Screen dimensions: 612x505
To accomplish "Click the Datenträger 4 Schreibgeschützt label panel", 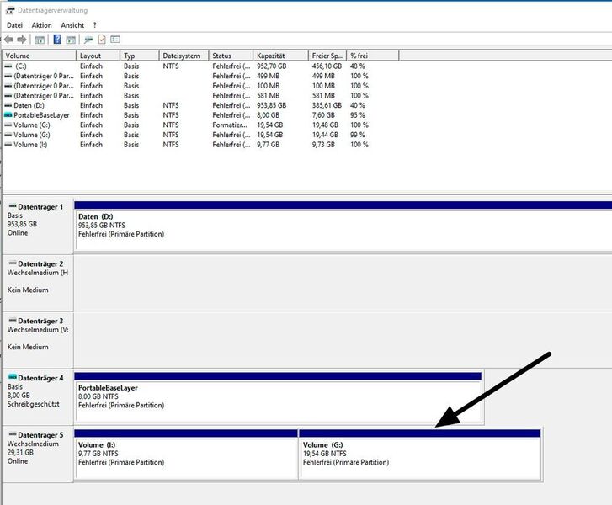I will click(x=38, y=397).
